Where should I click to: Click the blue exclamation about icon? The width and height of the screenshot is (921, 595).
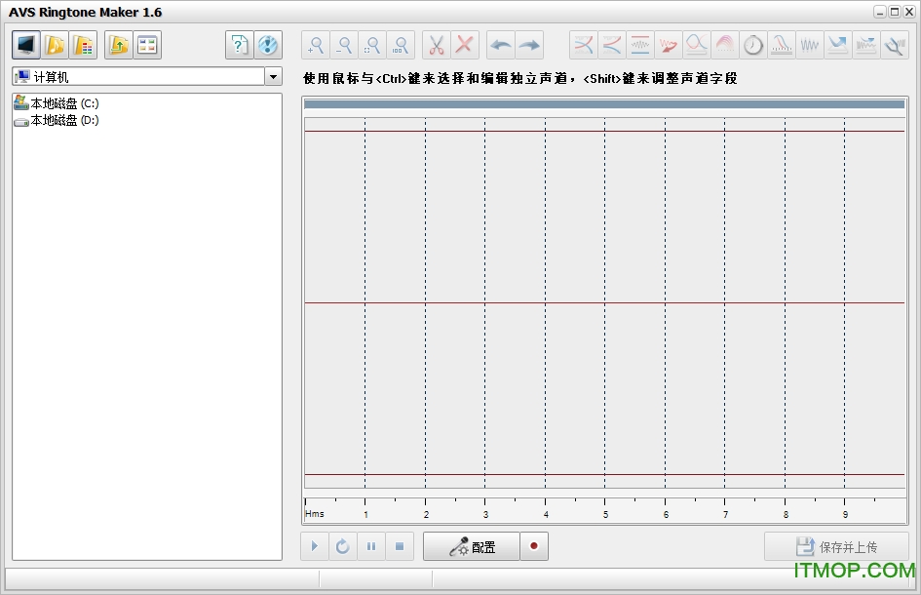[268, 45]
